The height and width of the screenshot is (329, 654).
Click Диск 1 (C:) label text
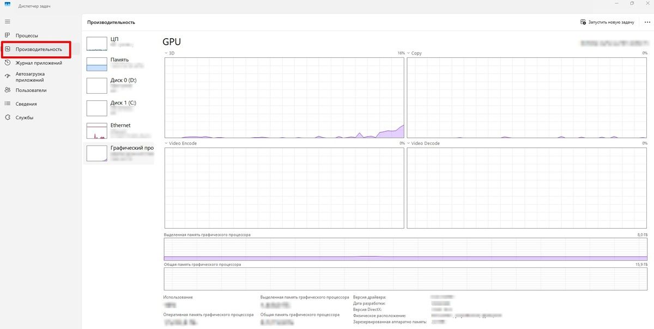pyautogui.click(x=123, y=102)
